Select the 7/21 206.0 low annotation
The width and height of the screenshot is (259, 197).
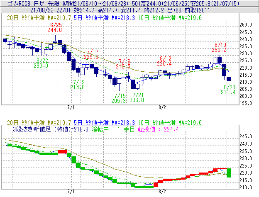(137, 97)
